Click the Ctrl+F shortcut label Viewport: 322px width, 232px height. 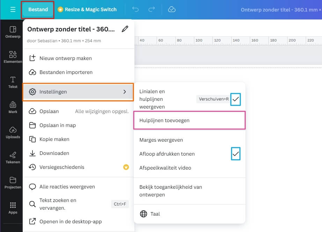tap(120, 204)
